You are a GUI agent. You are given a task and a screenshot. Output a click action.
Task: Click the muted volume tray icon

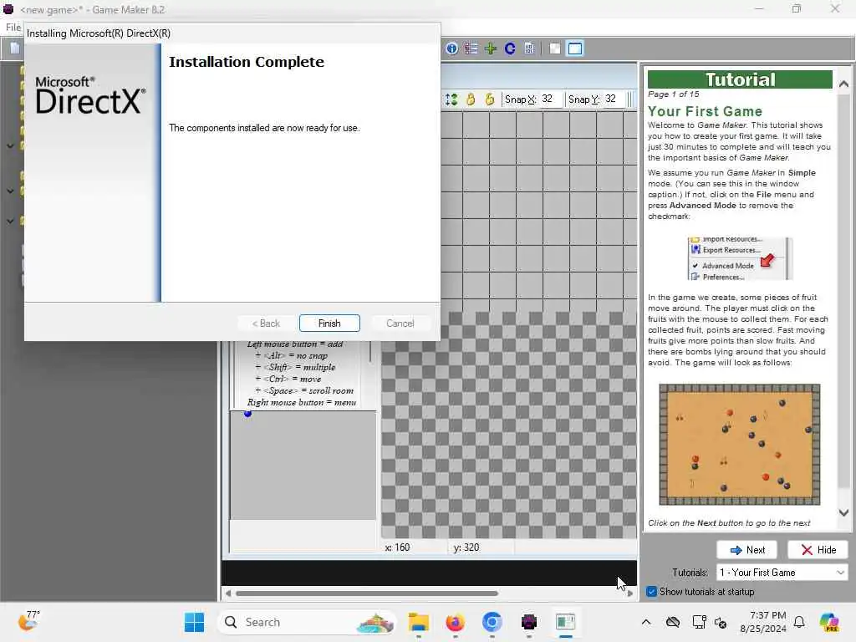tap(721, 622)
